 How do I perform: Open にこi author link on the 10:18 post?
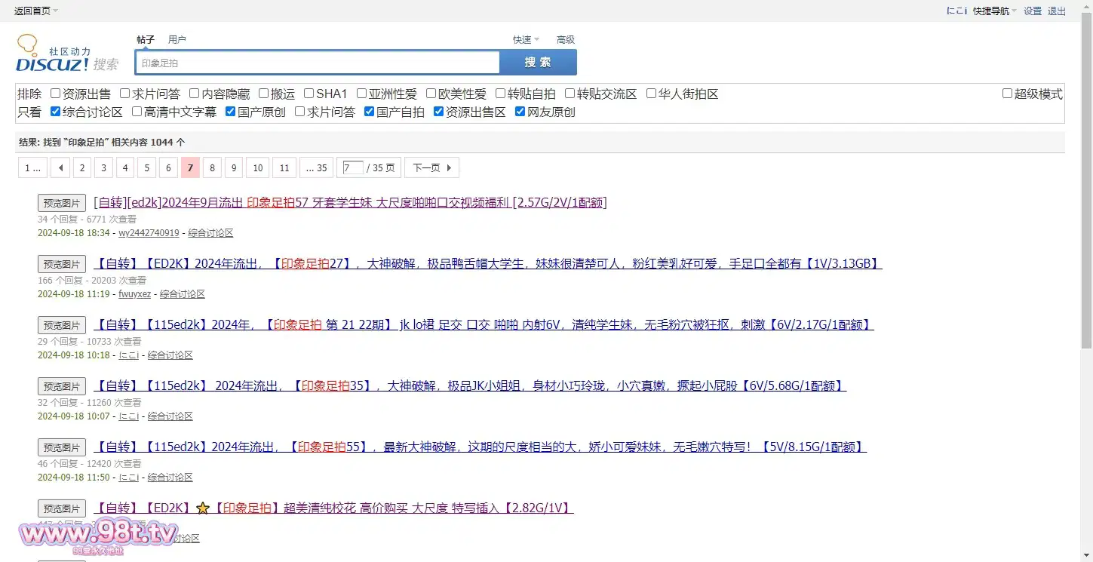point(129,355)
